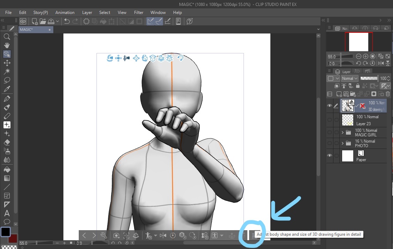Switch to the MAGIC* canvas tab

click(x=26, y=30)
